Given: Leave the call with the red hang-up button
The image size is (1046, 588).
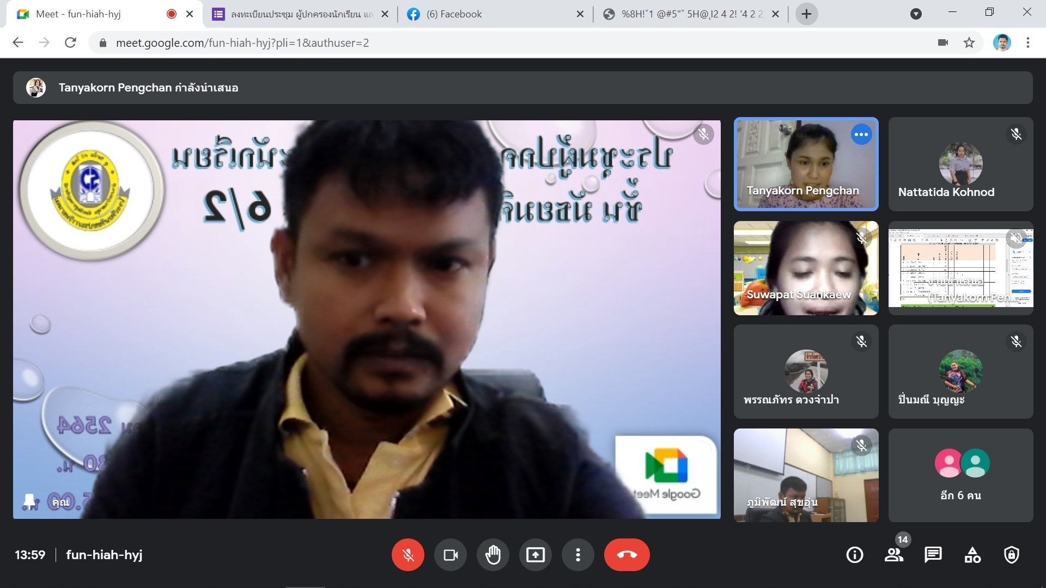Looking at the screenshot, I should (627, 555).
